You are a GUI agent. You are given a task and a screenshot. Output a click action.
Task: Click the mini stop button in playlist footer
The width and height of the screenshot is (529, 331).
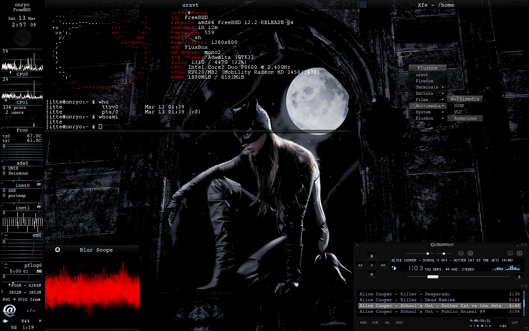[x=482, y=326]
